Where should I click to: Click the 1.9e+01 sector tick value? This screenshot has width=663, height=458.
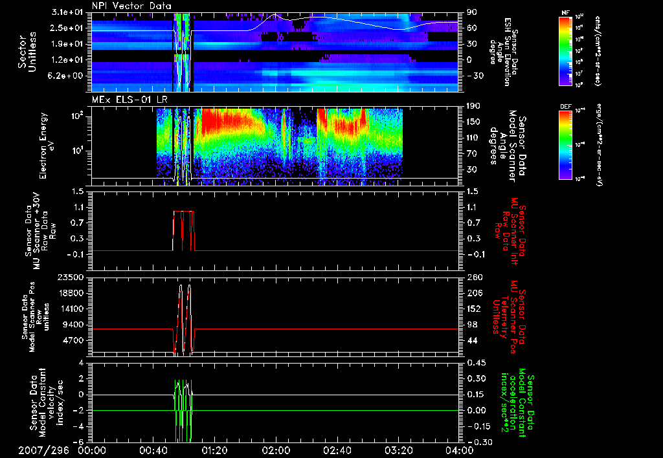click(69, 44)
